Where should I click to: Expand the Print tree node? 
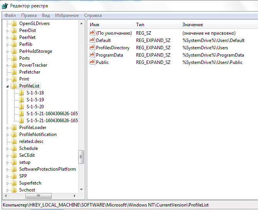(x=7, y=79)
